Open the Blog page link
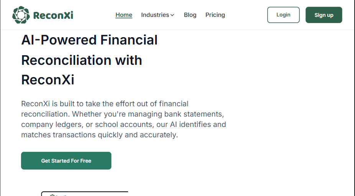355x196 pixels. [190, 15]
